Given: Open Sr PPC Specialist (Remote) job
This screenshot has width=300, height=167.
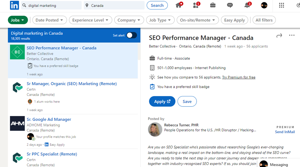Looking at the screenshot, I should click(x=52, y=154).
